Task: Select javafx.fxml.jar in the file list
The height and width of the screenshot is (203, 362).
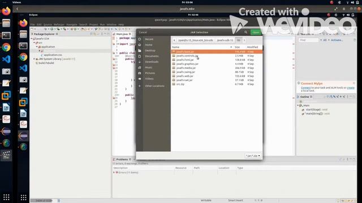Action: (x=217, y=60)
